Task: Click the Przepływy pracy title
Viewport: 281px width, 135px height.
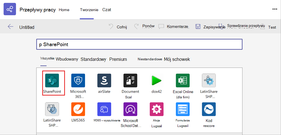Action: (x=37, y=10)
